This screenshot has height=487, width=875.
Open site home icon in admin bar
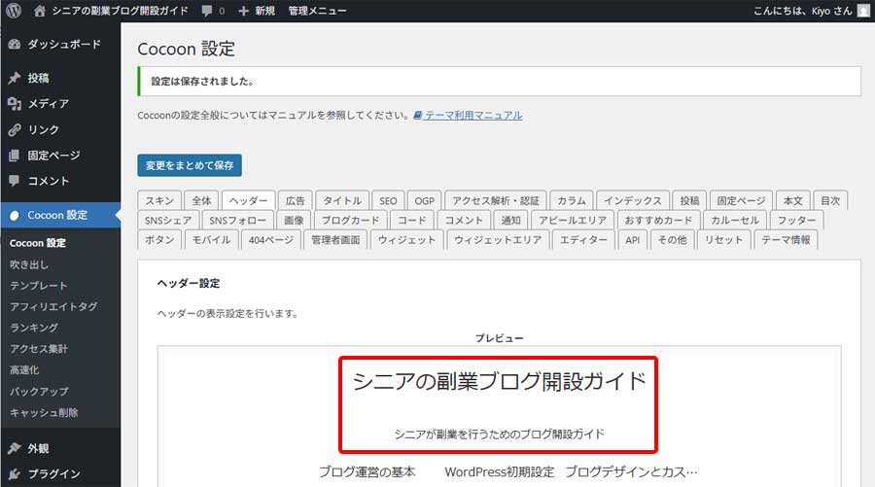[x=39, y=11]
